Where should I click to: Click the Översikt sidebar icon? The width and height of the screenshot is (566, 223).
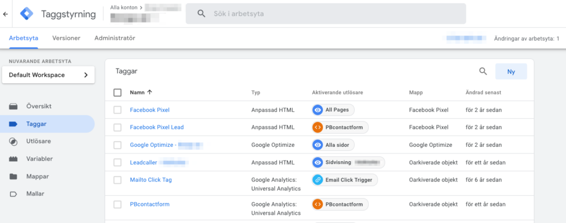(13, 107)
